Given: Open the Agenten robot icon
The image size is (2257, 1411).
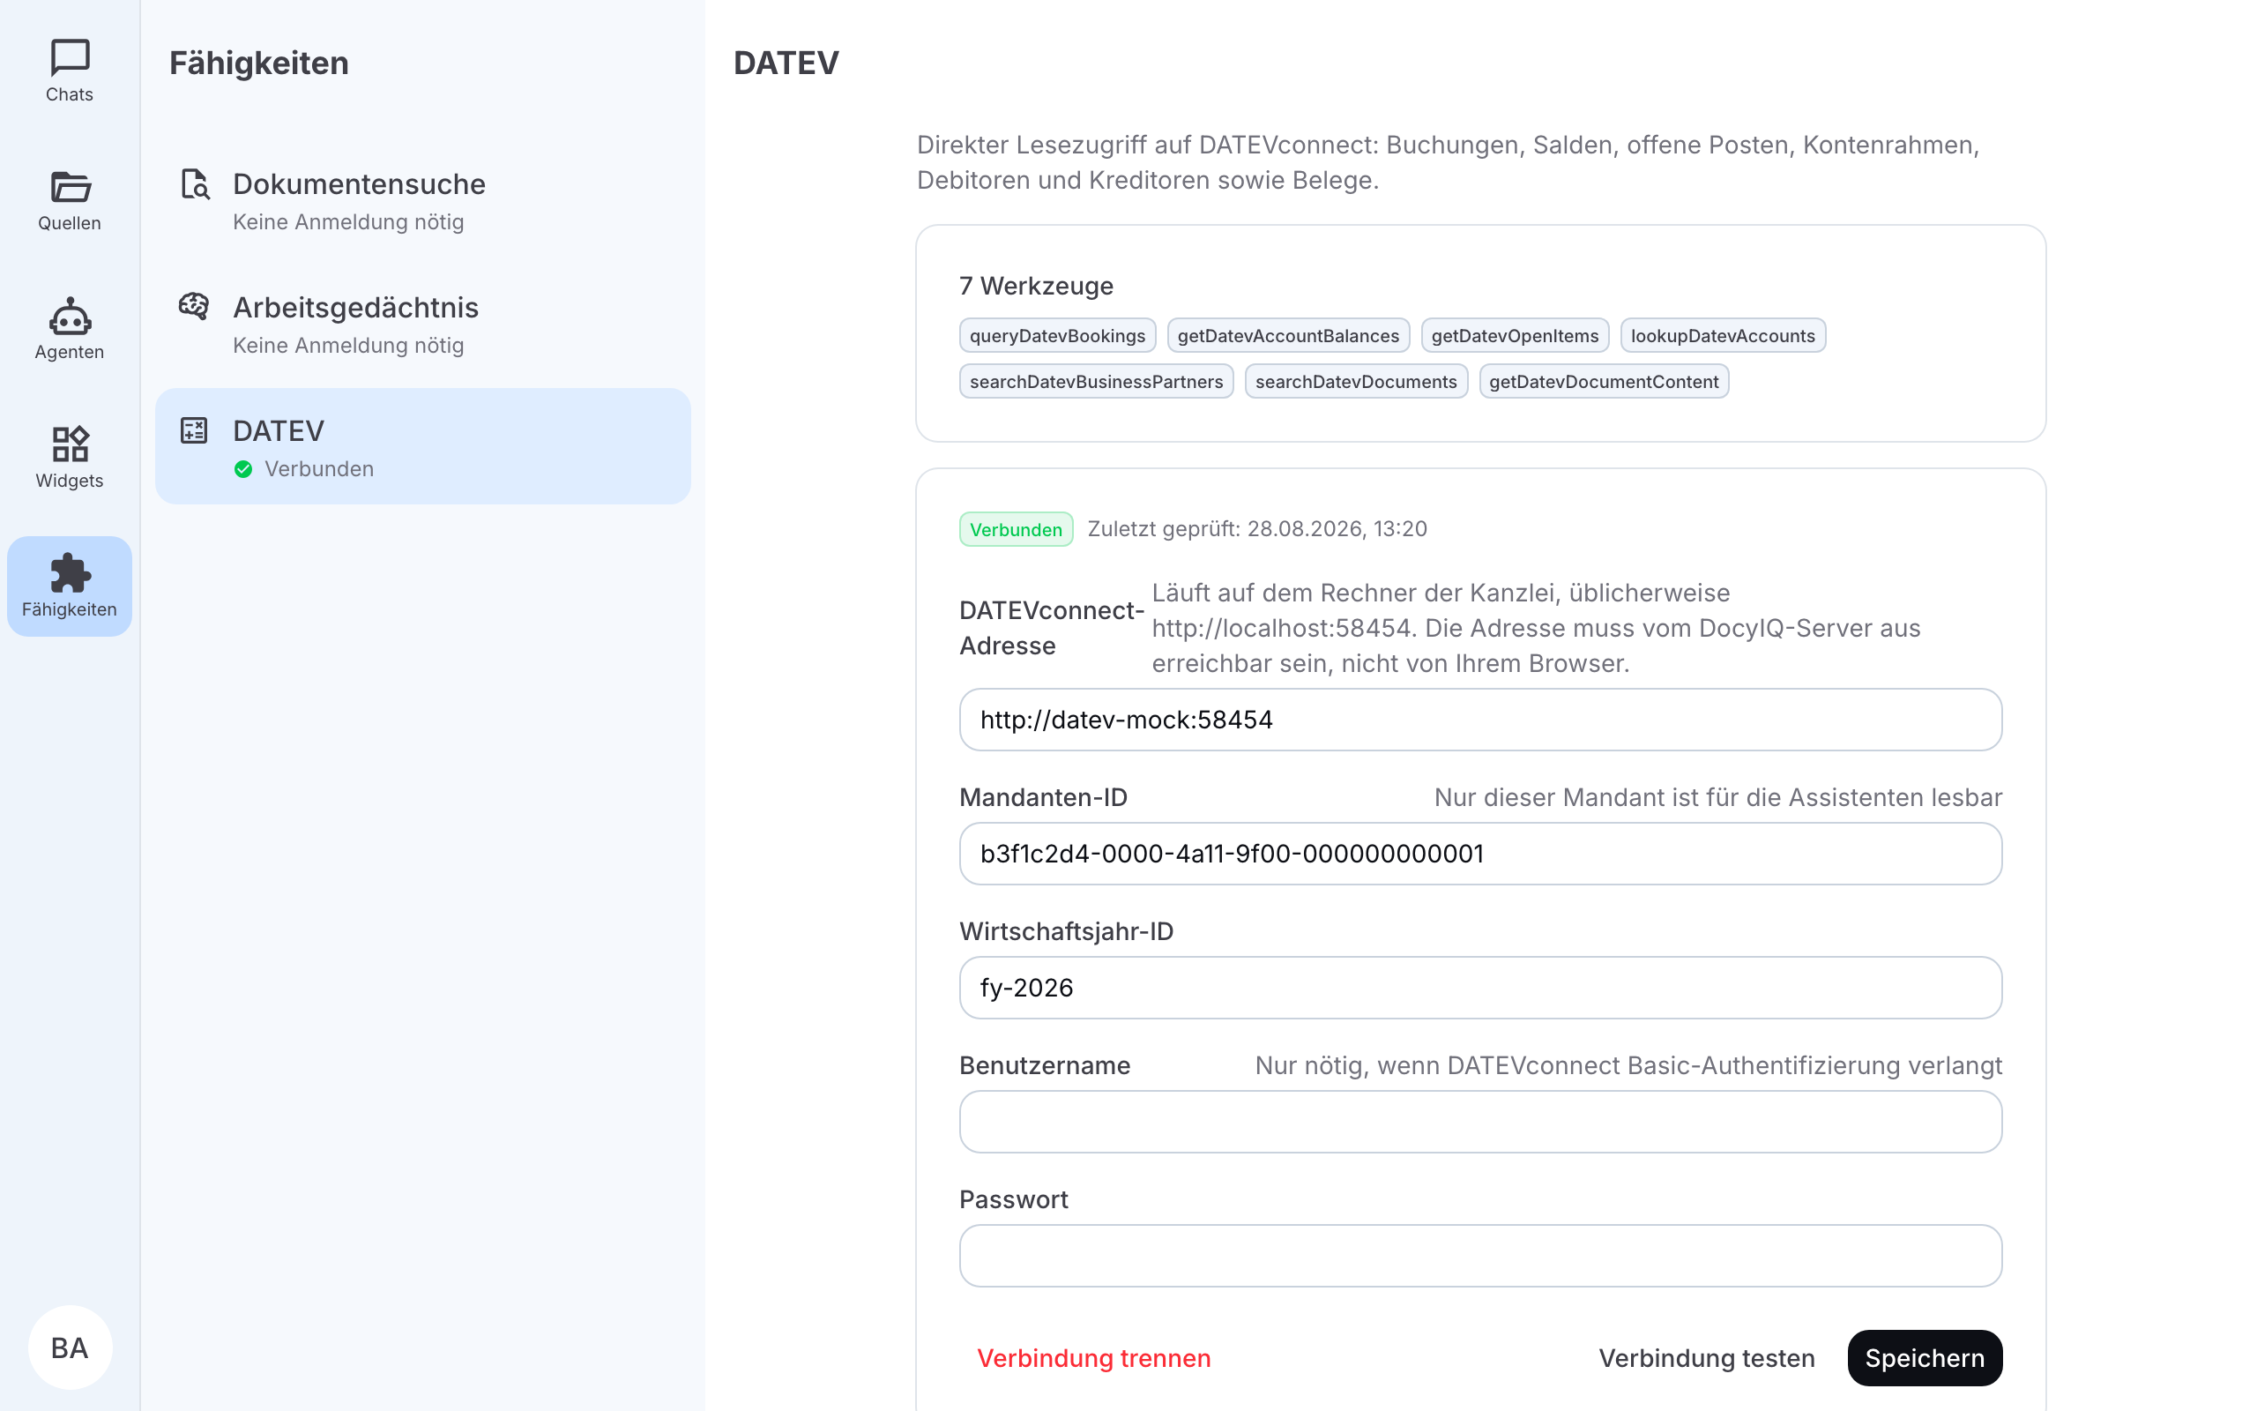Looking at the screenshot, I should click(x=69, y=317).
